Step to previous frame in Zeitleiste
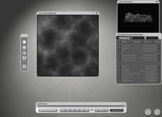This screenshot has height=117, width=162. pos(68,110)
